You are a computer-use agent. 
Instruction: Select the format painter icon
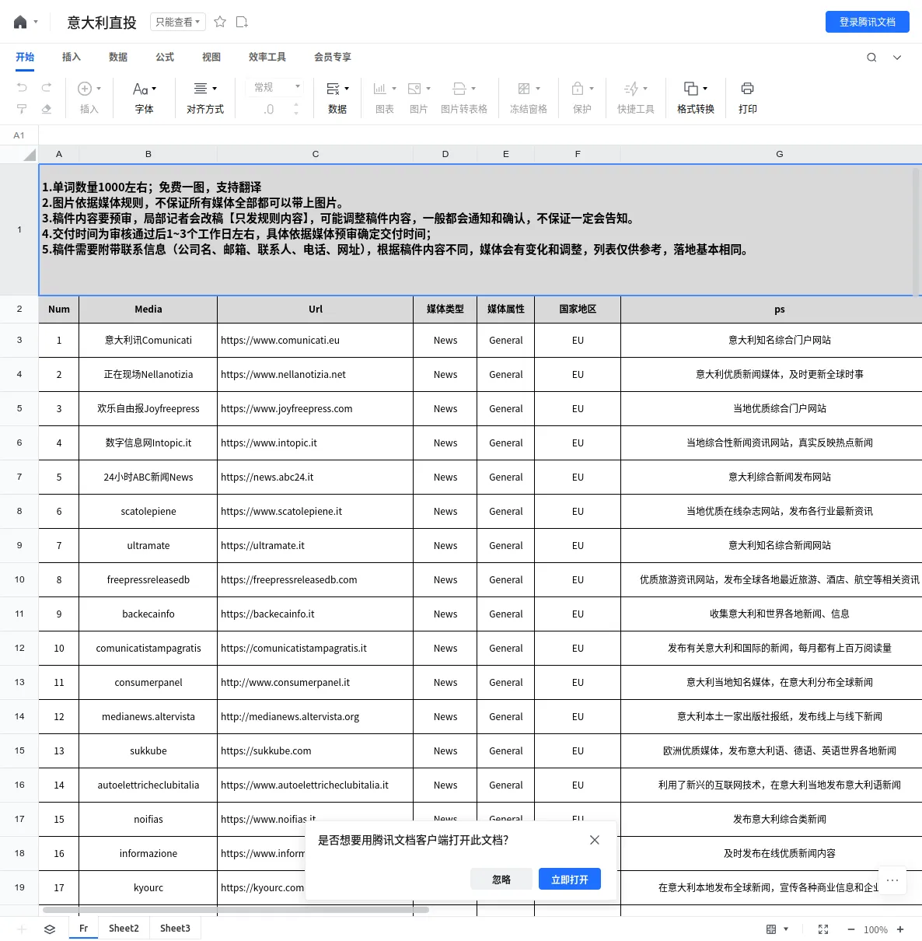pos(22,109)
